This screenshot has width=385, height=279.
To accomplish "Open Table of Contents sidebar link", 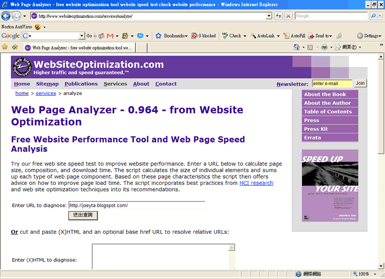I will click(330, 112).
